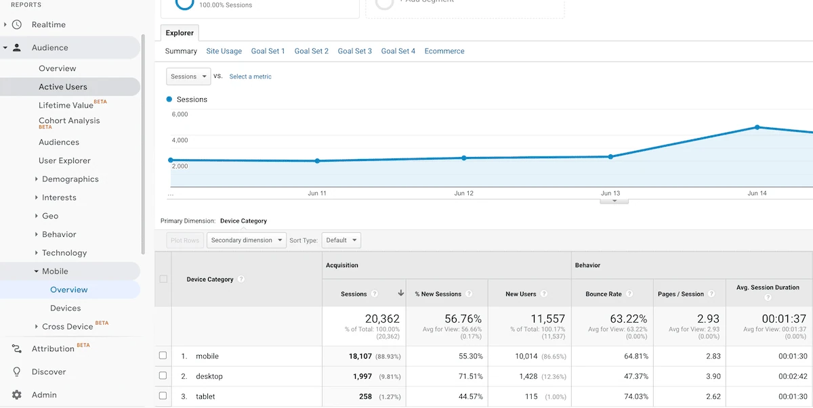Check the mobile row checkbox
The image size is (813, 408).
[x=163, y=356]
